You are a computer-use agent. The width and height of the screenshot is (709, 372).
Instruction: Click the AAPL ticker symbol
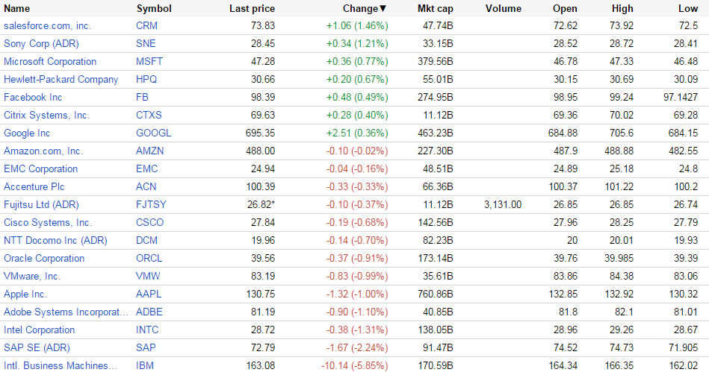tap(148, 294)
